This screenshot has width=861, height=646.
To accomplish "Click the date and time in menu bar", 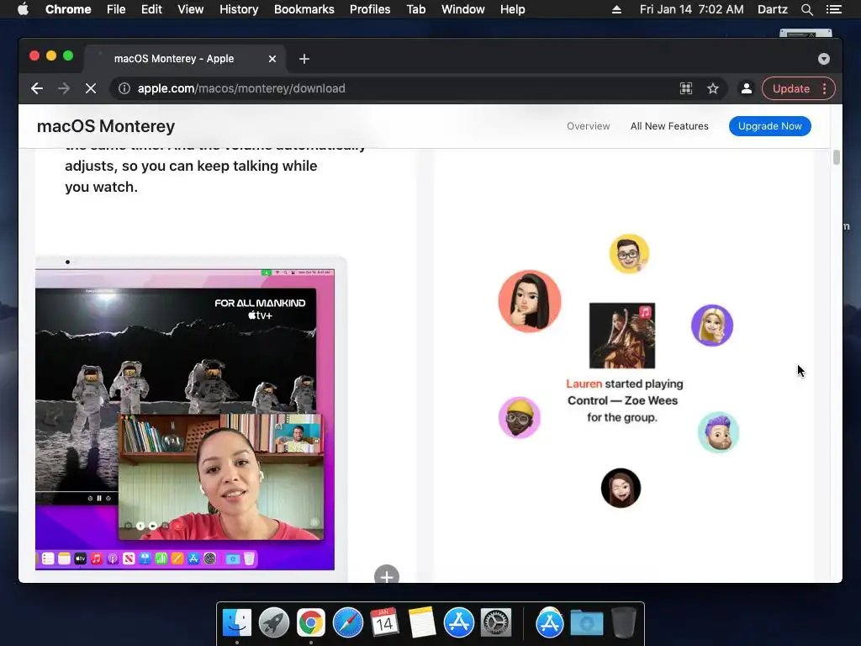I will 691,9.
